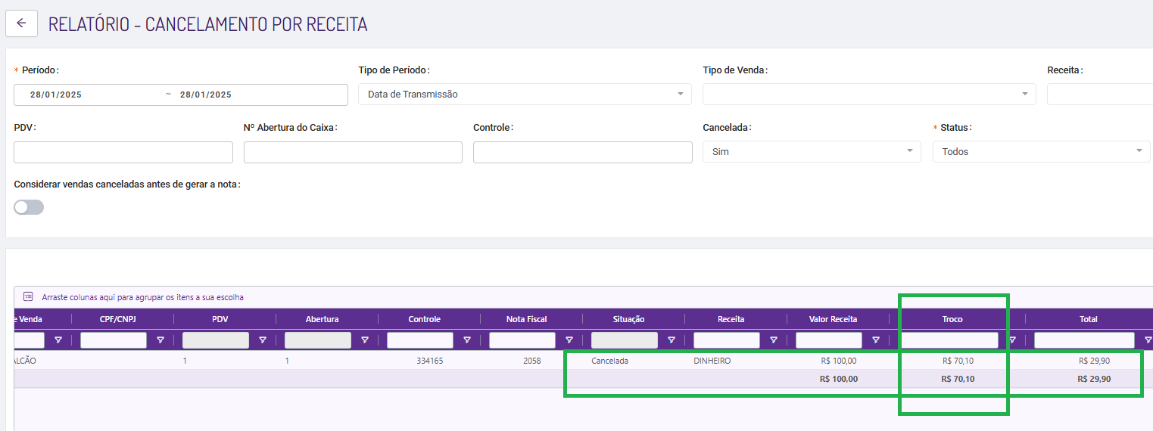Sort by the Total column header

[1088, 319]
